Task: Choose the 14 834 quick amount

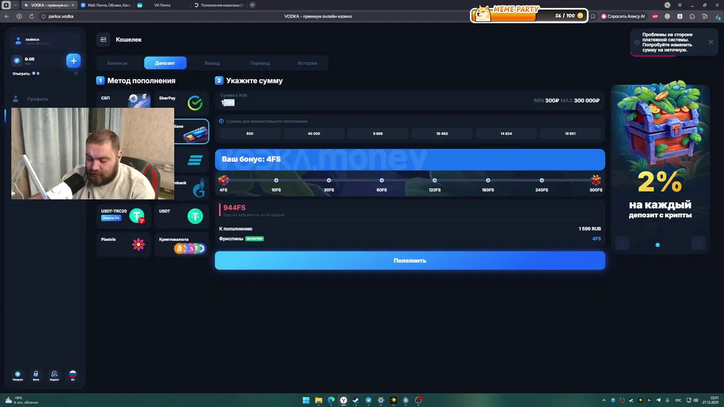Action: click(x=506, y=133)
